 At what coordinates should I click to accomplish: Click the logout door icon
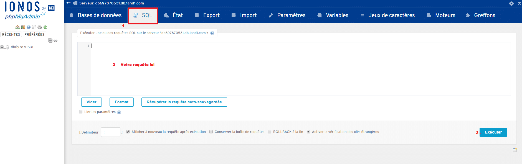[x=23, y=27]
